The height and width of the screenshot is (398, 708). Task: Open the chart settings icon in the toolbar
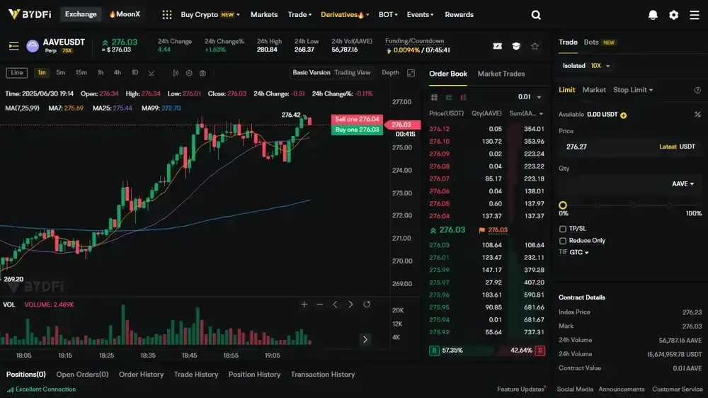[x=189, y=73]
